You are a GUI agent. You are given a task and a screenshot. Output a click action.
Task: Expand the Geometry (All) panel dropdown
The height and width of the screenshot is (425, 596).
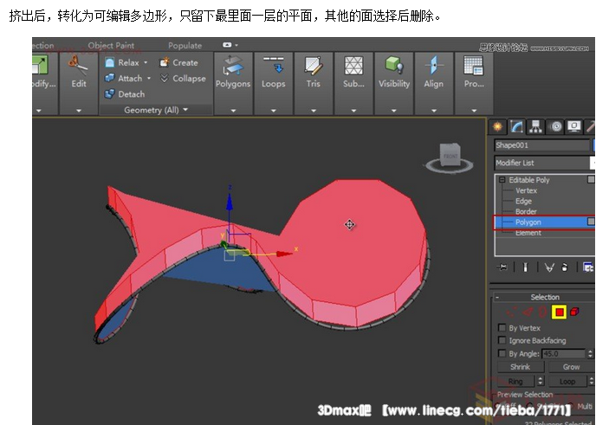click(x=156, y=110)
